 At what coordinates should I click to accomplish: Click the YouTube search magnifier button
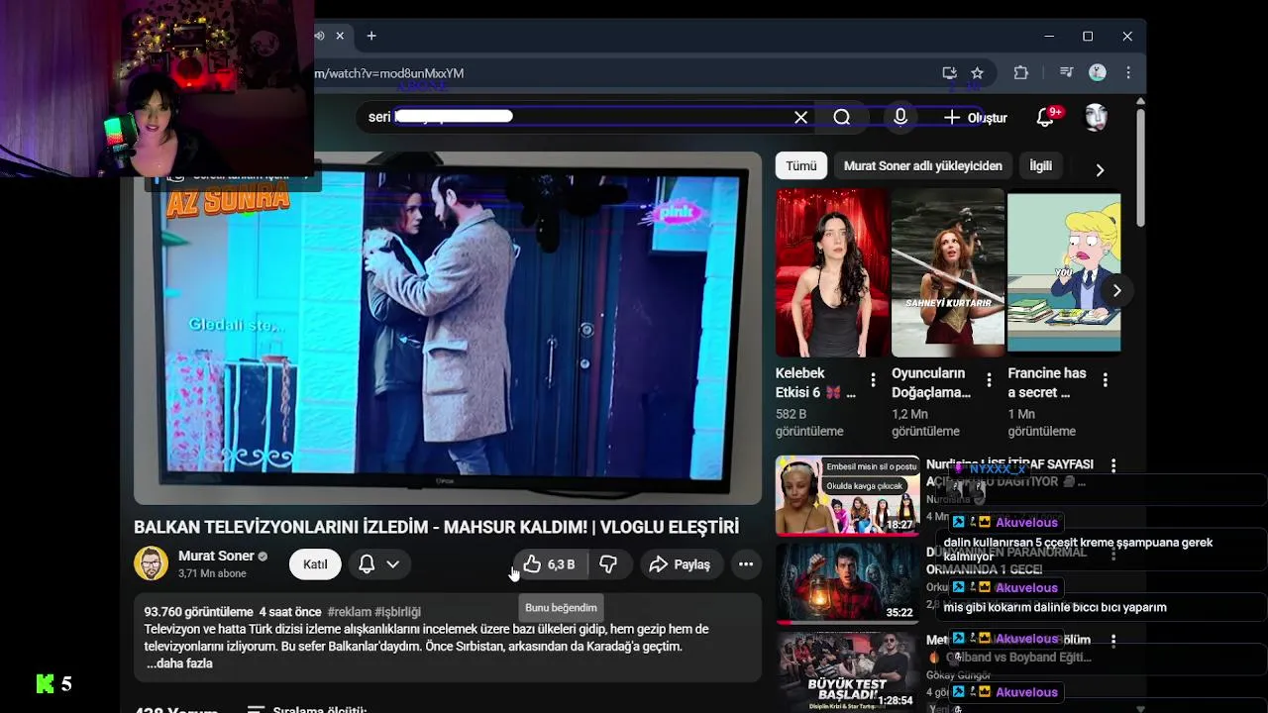[x=842, y=117]
